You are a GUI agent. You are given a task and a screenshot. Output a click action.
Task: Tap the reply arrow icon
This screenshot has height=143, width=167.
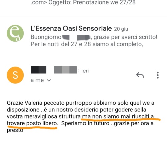(140, 75)
